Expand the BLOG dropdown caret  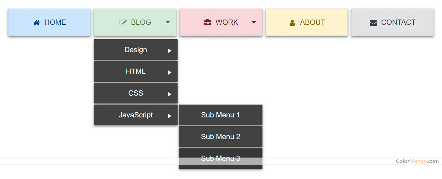[x=168, y=22]
